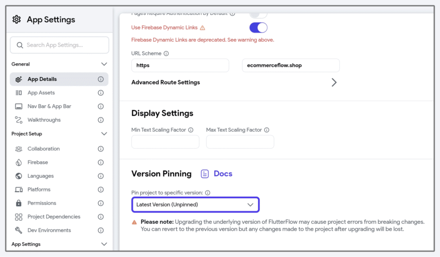Click the Search App Settings field
Screen dimensions: 440x257
click(x=59, y=45)
